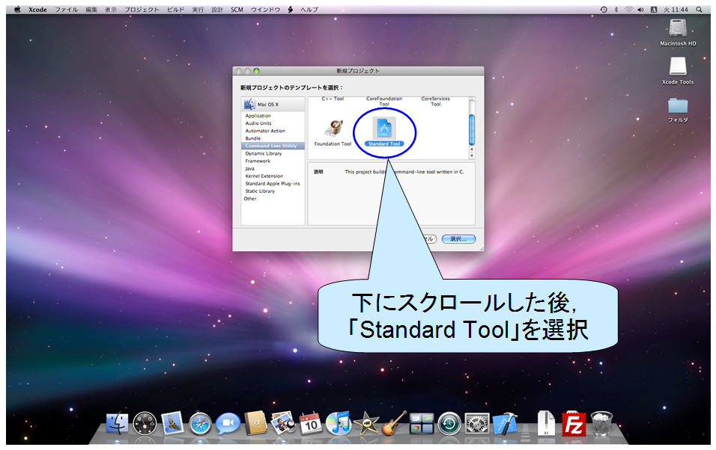
Task: Open the ファイル menu
Action: [67, 9]
